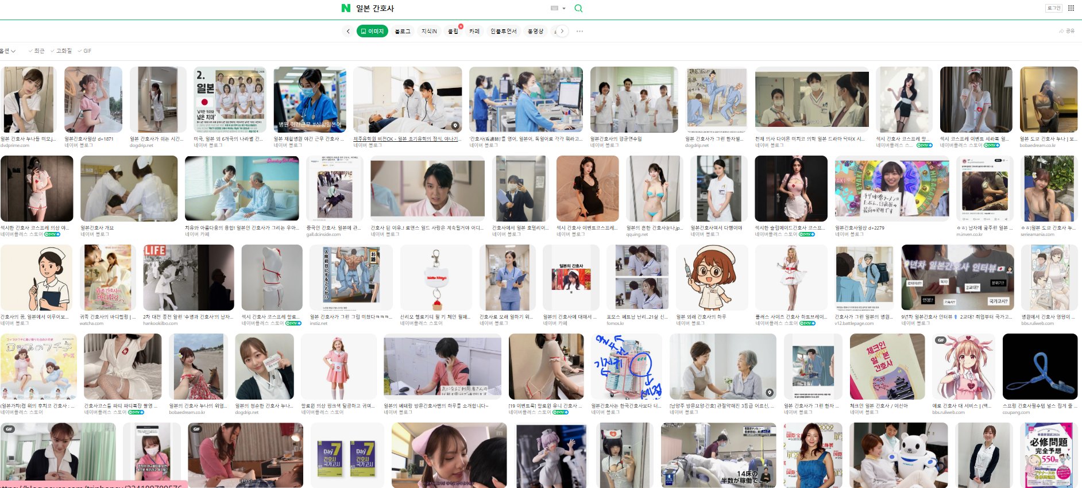The height and width of the screenshot is (488, 1082).
Task: Switch to the 지식iN tab
Action: click(x=429, y=31)
